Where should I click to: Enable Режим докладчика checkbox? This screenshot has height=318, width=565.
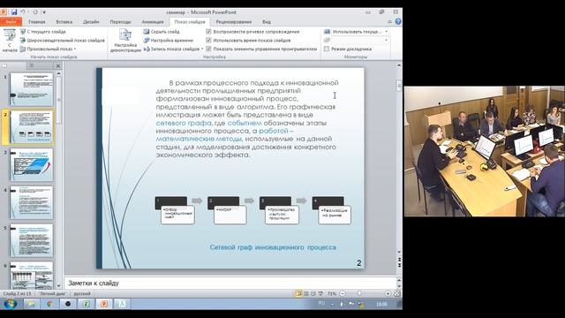[x=327, y=49]
